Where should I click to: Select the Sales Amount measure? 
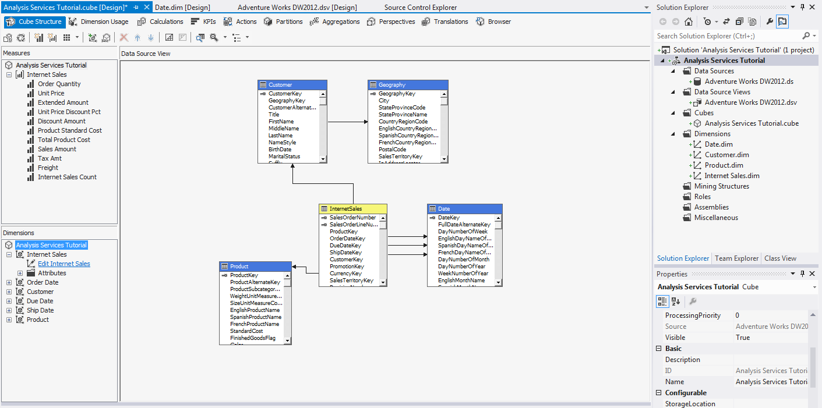tap(57, 149)
